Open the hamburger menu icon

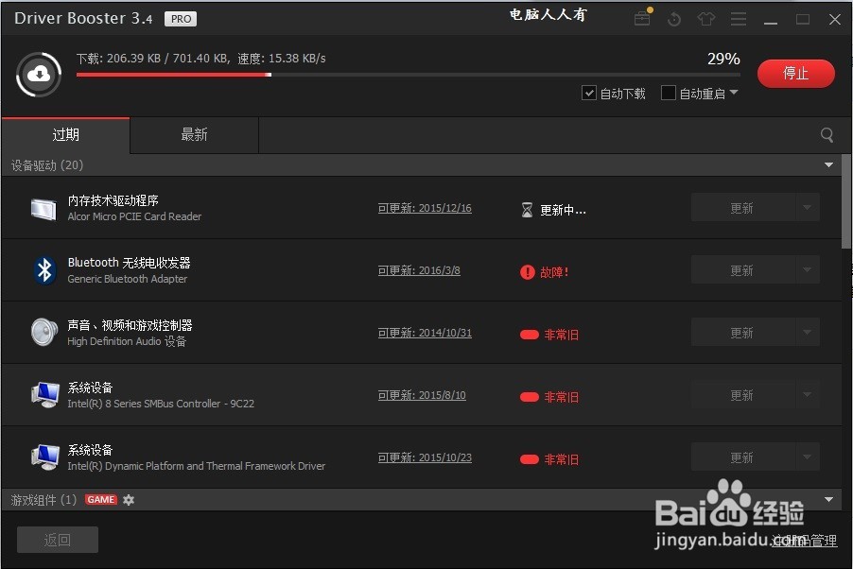tap(739, 19)
